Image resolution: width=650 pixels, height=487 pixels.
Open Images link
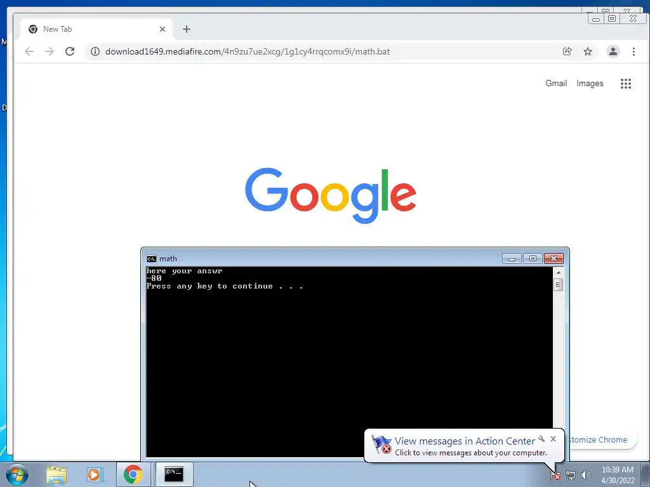click(x=590, y=83)
